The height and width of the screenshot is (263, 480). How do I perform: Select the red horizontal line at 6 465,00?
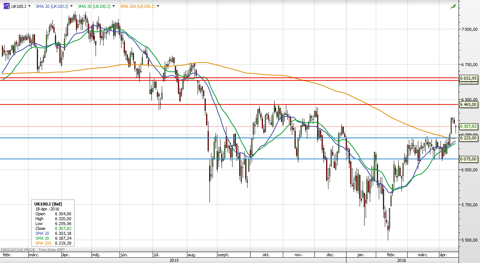pyautogui.click(x=229, y=104)
